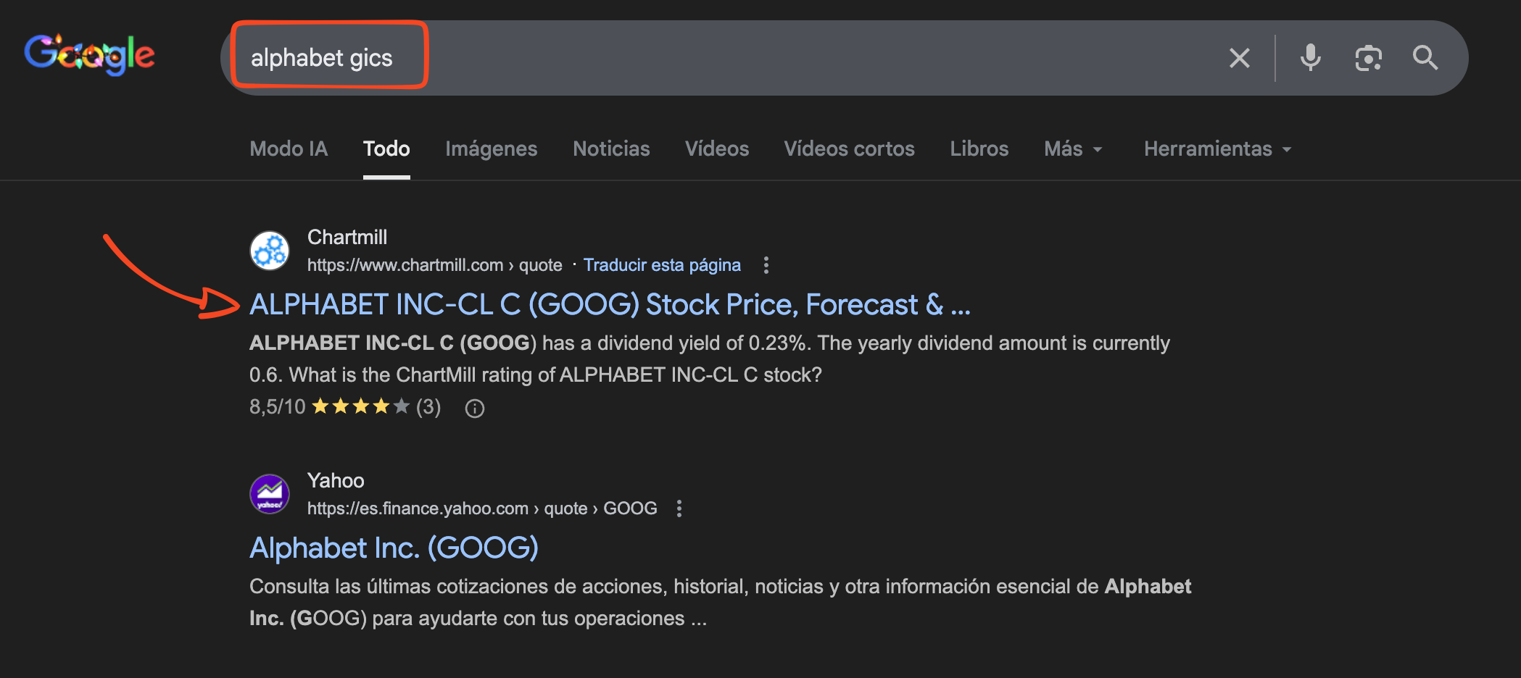Open Chartmill result three-dot options
Image resolution: width=1521 pixels, height=678 pixels.
coord(766,265)
